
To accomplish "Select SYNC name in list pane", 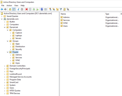I will tap(66, 23).
